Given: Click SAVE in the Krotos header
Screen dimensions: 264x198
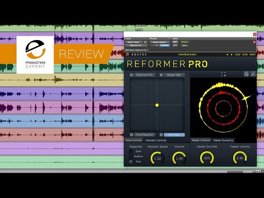Looking at the screenshot, I should pyautogui.click(x=245, y=54).
